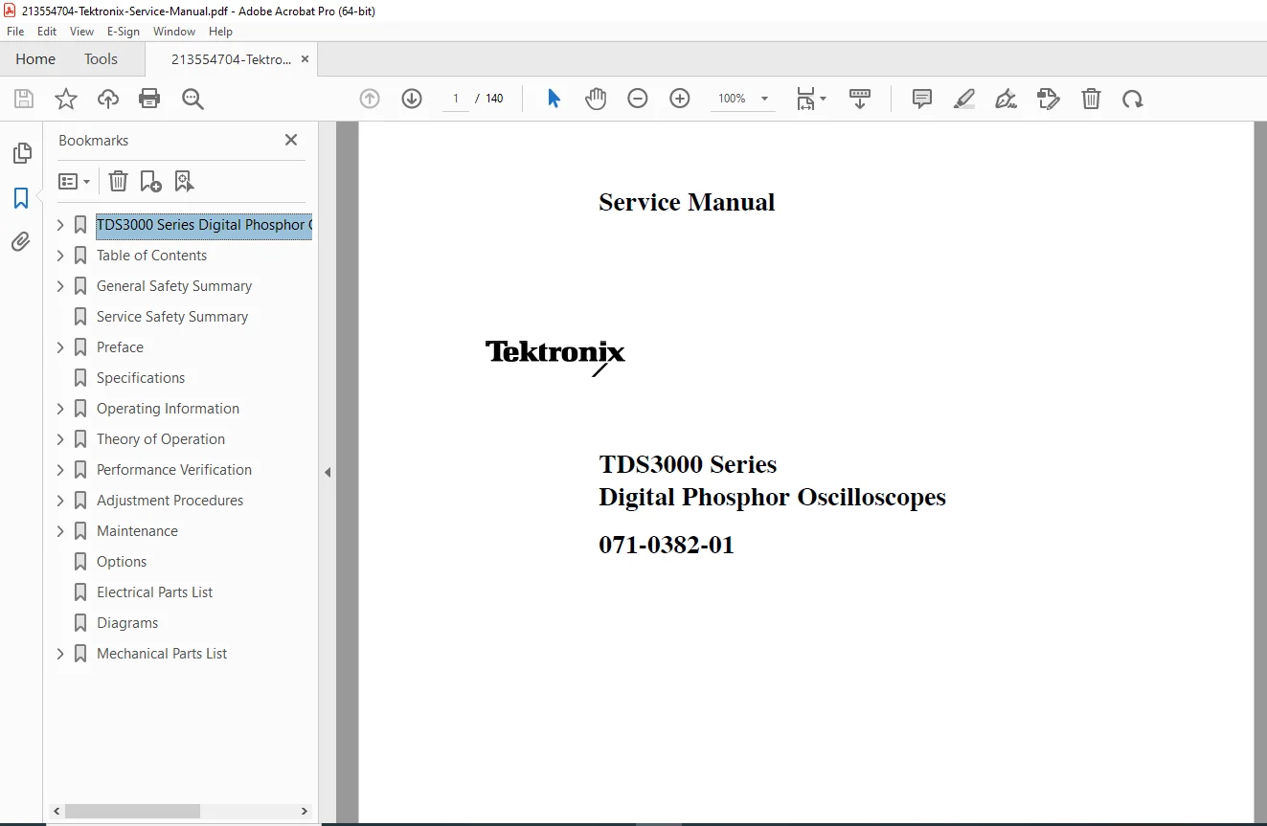1267x826 pixels.
Task: Add a new bookmark in the Bookmarks panel
Action: [150, 181]
